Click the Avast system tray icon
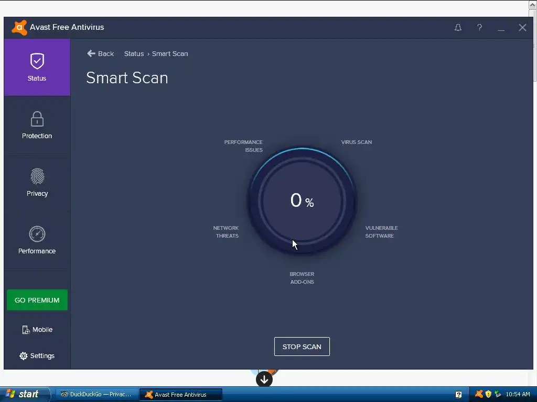The height and width of the screenshot is (402, 537). (479, 394)
